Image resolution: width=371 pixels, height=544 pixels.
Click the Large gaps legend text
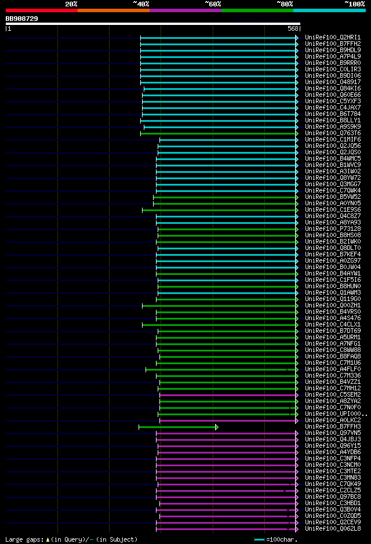71,539
